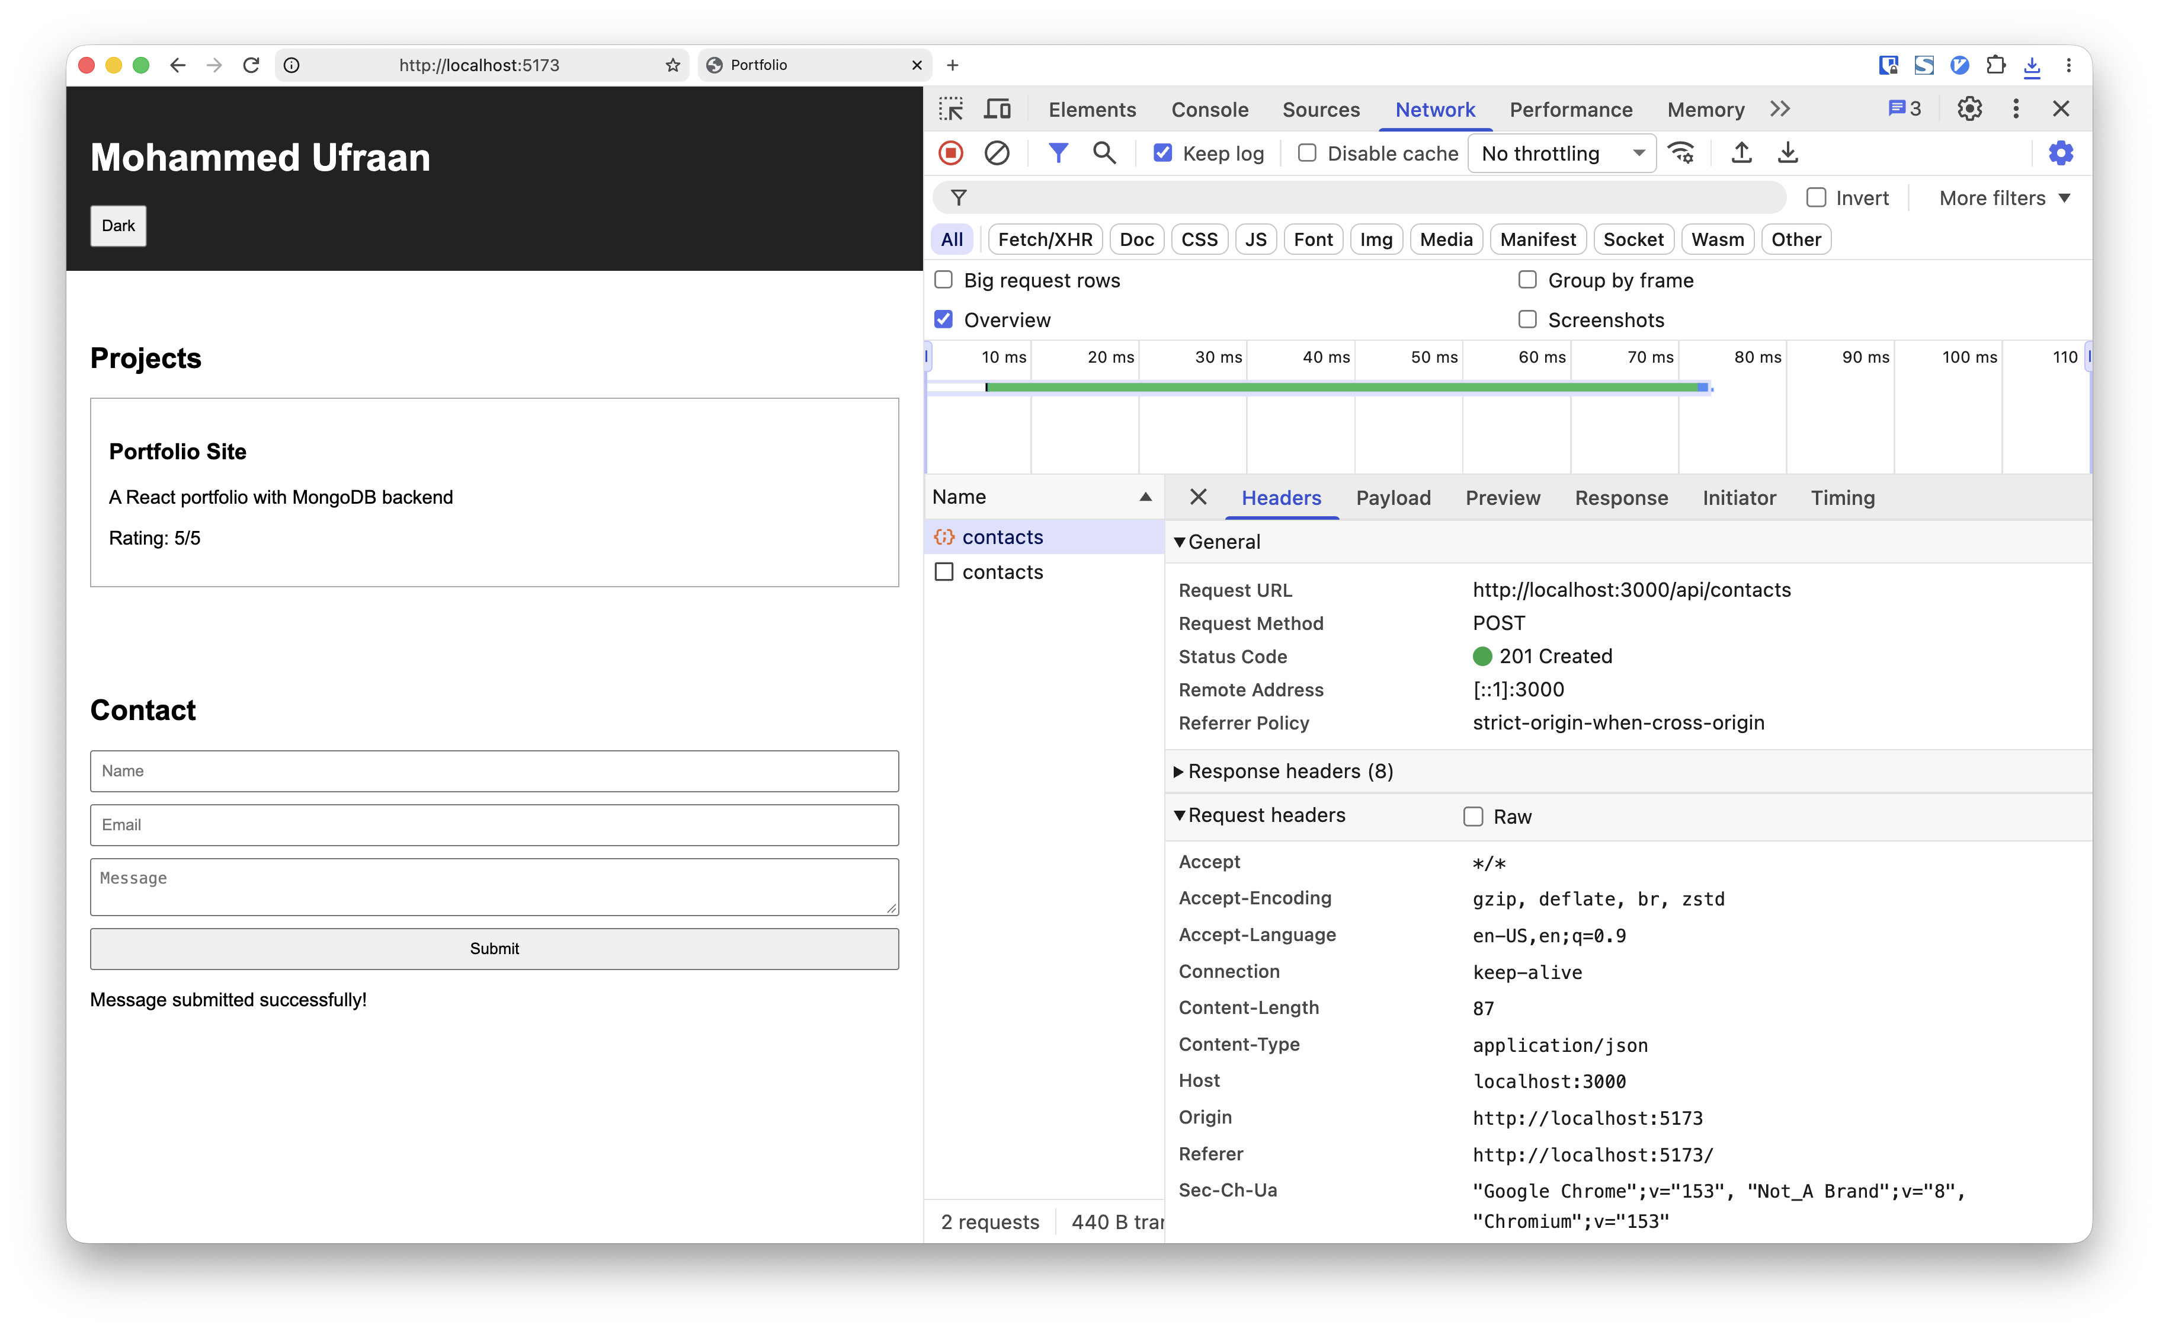Open the 3 issues message counter
Viewport: 2159px width, 1331px height.
point(1904,109)
